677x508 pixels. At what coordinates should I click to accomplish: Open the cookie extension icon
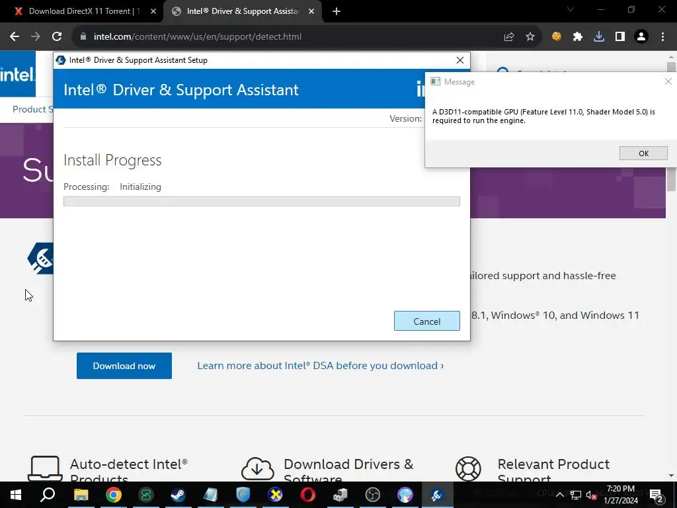(x=557, y=37)
